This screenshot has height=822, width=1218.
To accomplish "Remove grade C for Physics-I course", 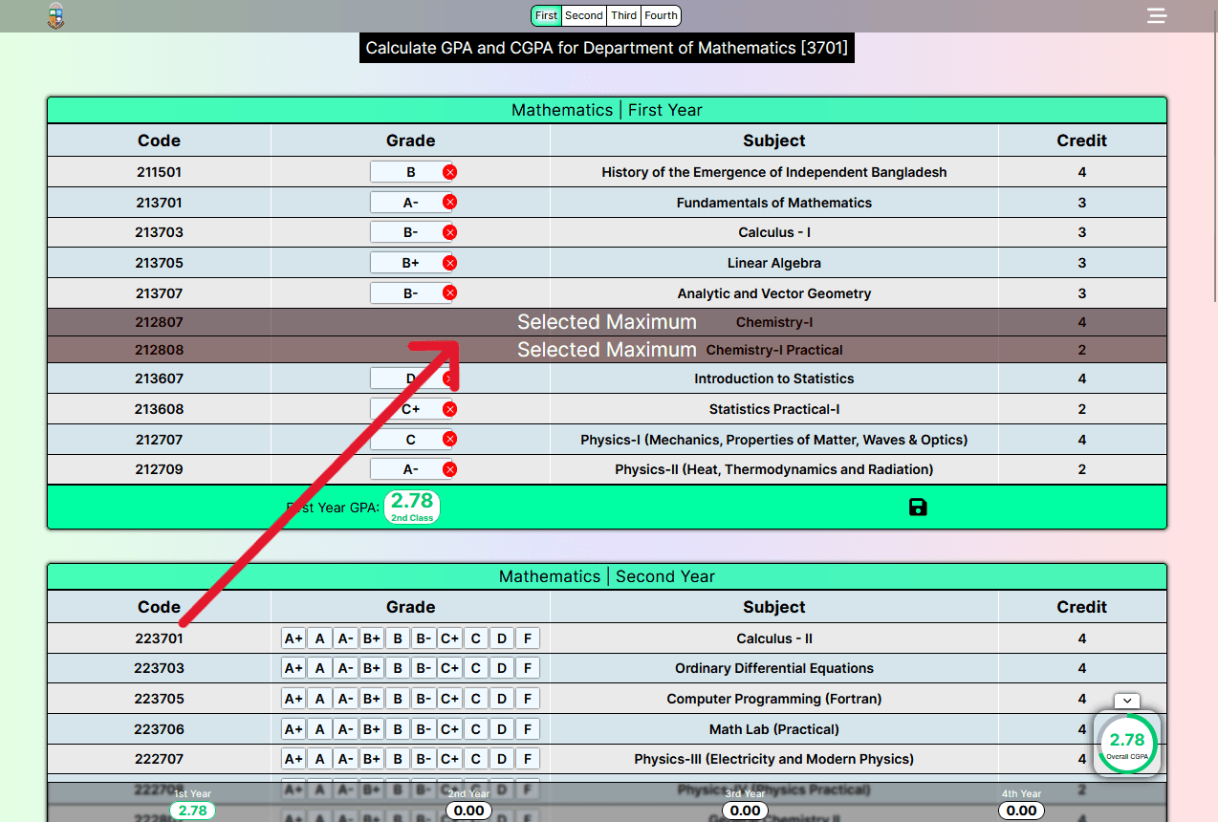I will tap(449, 440).
